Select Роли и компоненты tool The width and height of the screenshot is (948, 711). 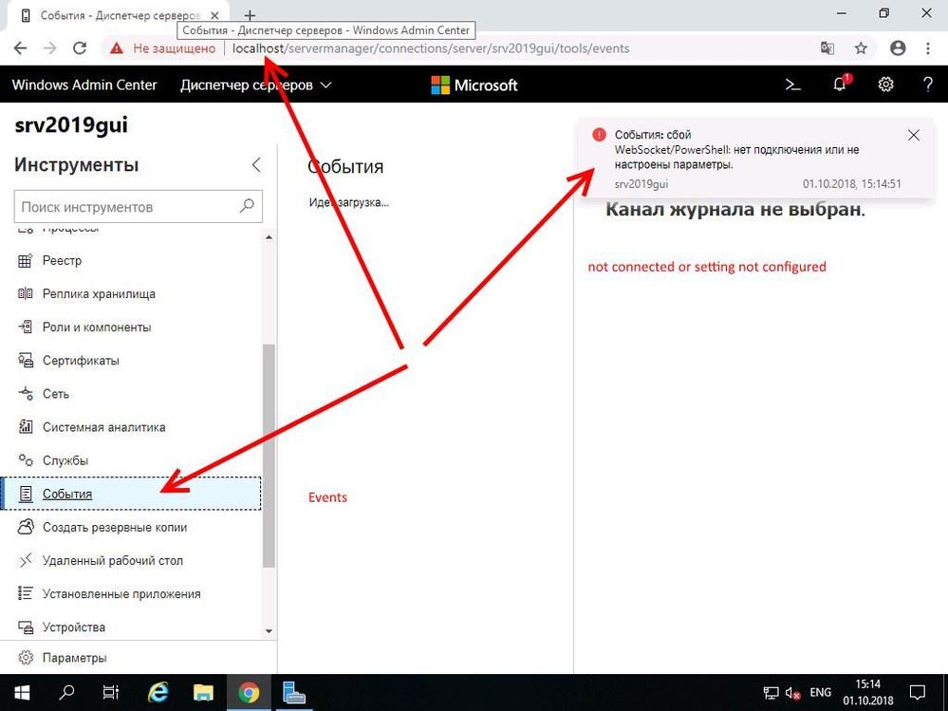pos(131,327)
